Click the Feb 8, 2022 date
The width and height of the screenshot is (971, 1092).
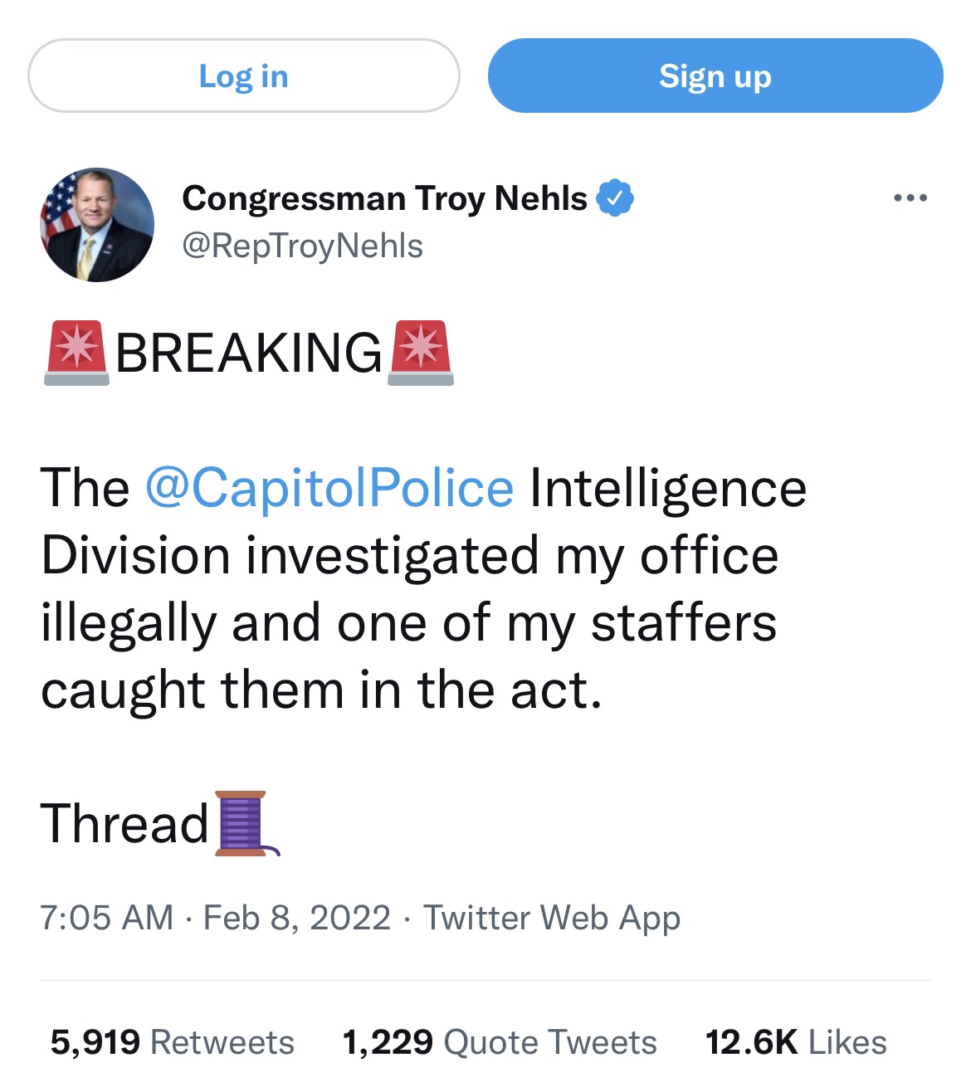coord(297,918)
